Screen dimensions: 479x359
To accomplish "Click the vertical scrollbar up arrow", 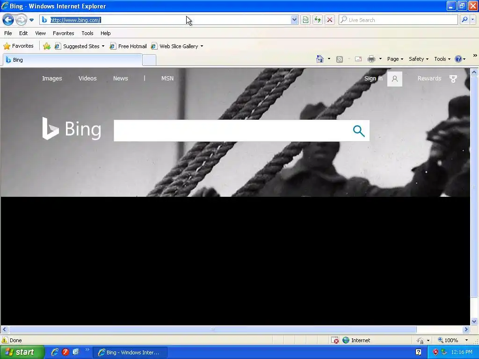I will (474, 72).
